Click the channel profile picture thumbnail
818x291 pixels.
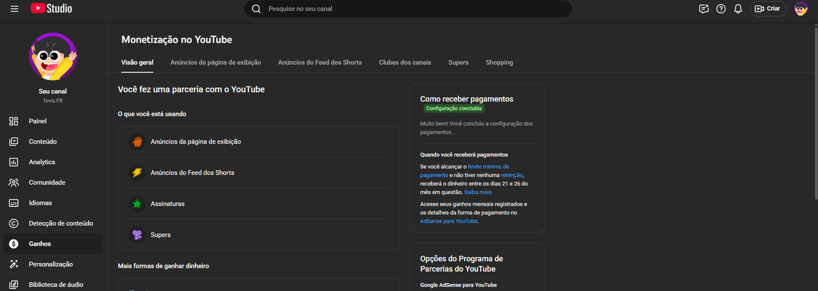click(53, 57)
